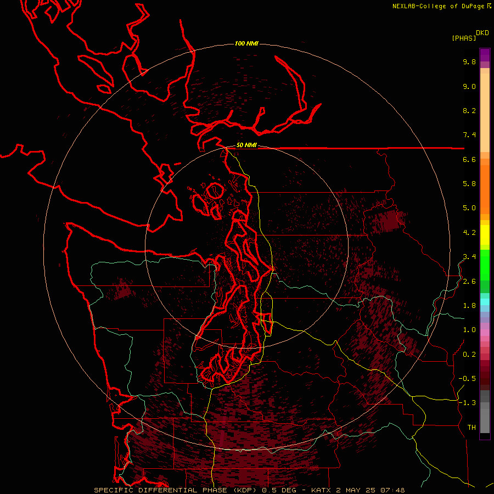Click the 50 NMI range ring label
The width and height of the screenshot is (494, 494).
click(246, 145)
